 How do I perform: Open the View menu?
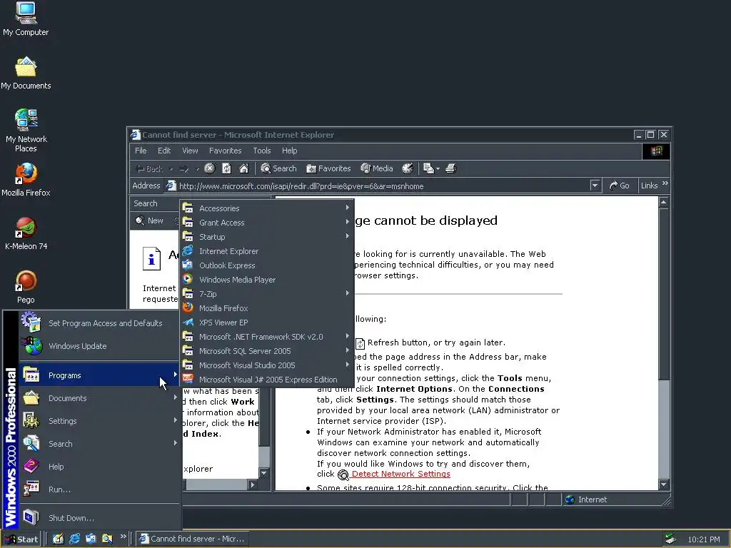[190, 151]
